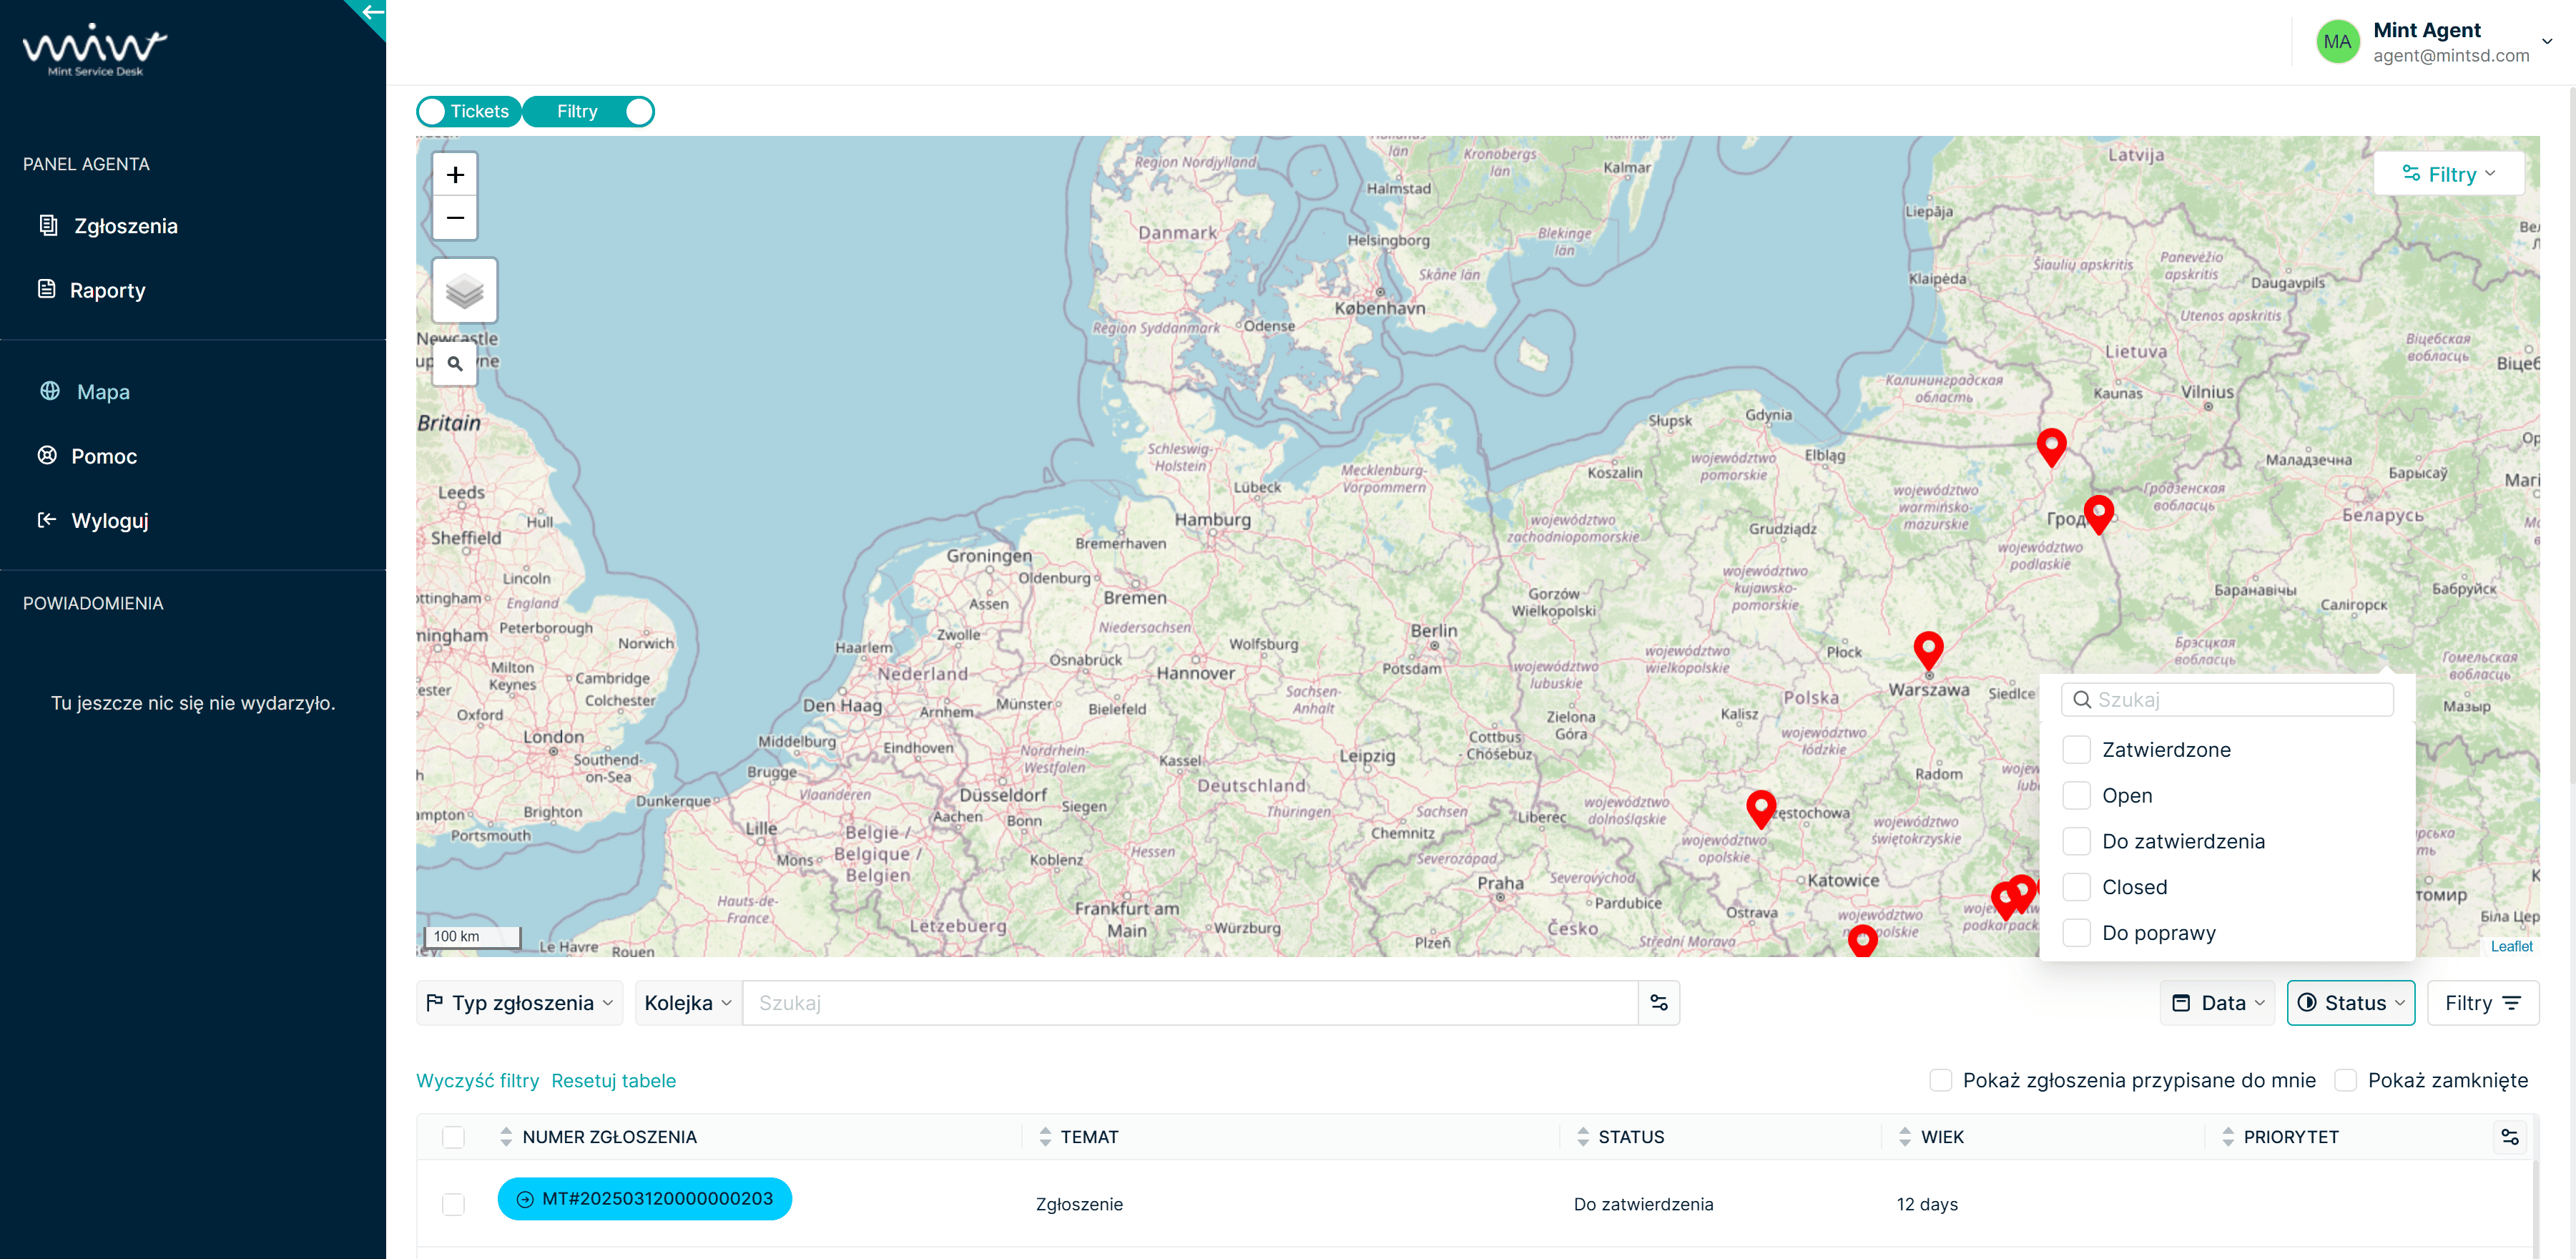This screenshot has width=2576, height=1259.
Task: Open Zgłoszenia in the sidebar
Action: (125, 226)
